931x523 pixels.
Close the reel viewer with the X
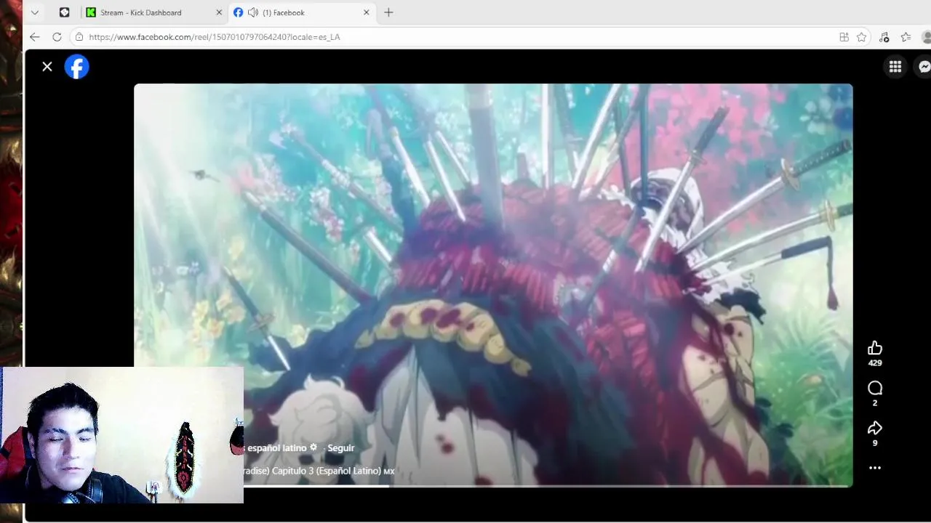[47, 67]
